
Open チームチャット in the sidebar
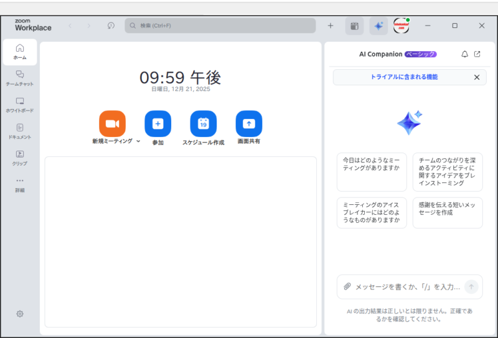[x=20, y=78]
